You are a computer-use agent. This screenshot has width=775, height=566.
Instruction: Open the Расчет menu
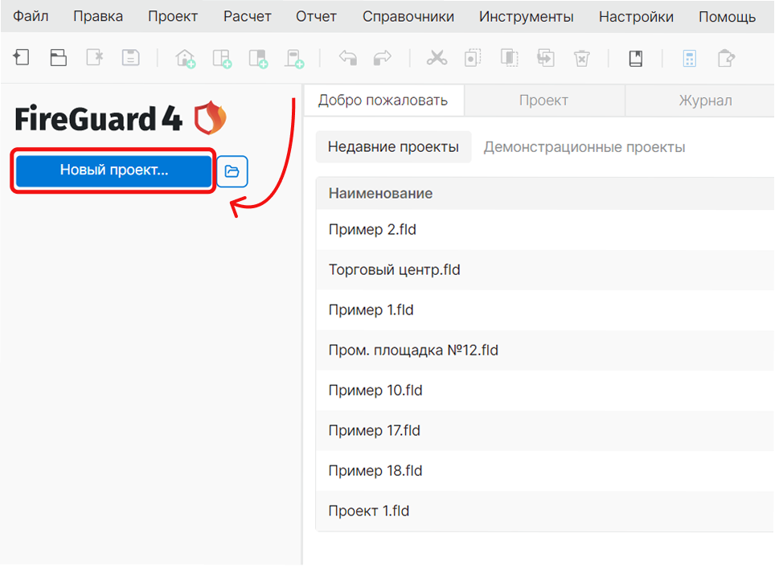[x=247, y=16]
